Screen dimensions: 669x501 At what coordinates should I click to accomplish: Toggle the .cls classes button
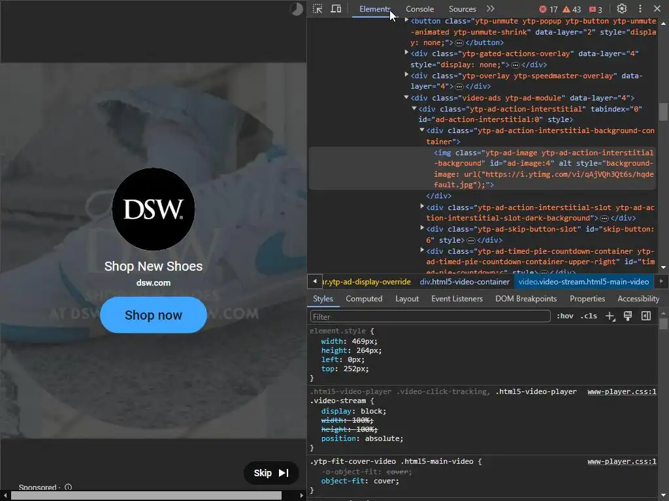(x=589, y=316)
